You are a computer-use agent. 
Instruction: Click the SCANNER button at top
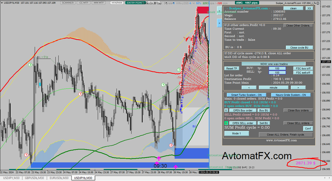point(68,3)
